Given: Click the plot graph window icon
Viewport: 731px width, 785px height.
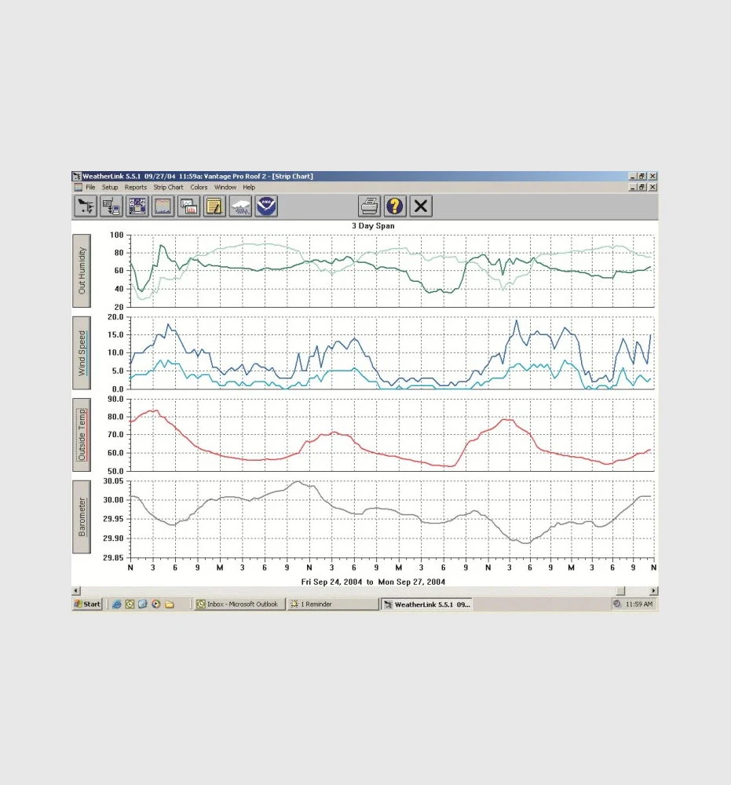Looking at the screenshot, I should pyautogui.click(x=189, y=206).
